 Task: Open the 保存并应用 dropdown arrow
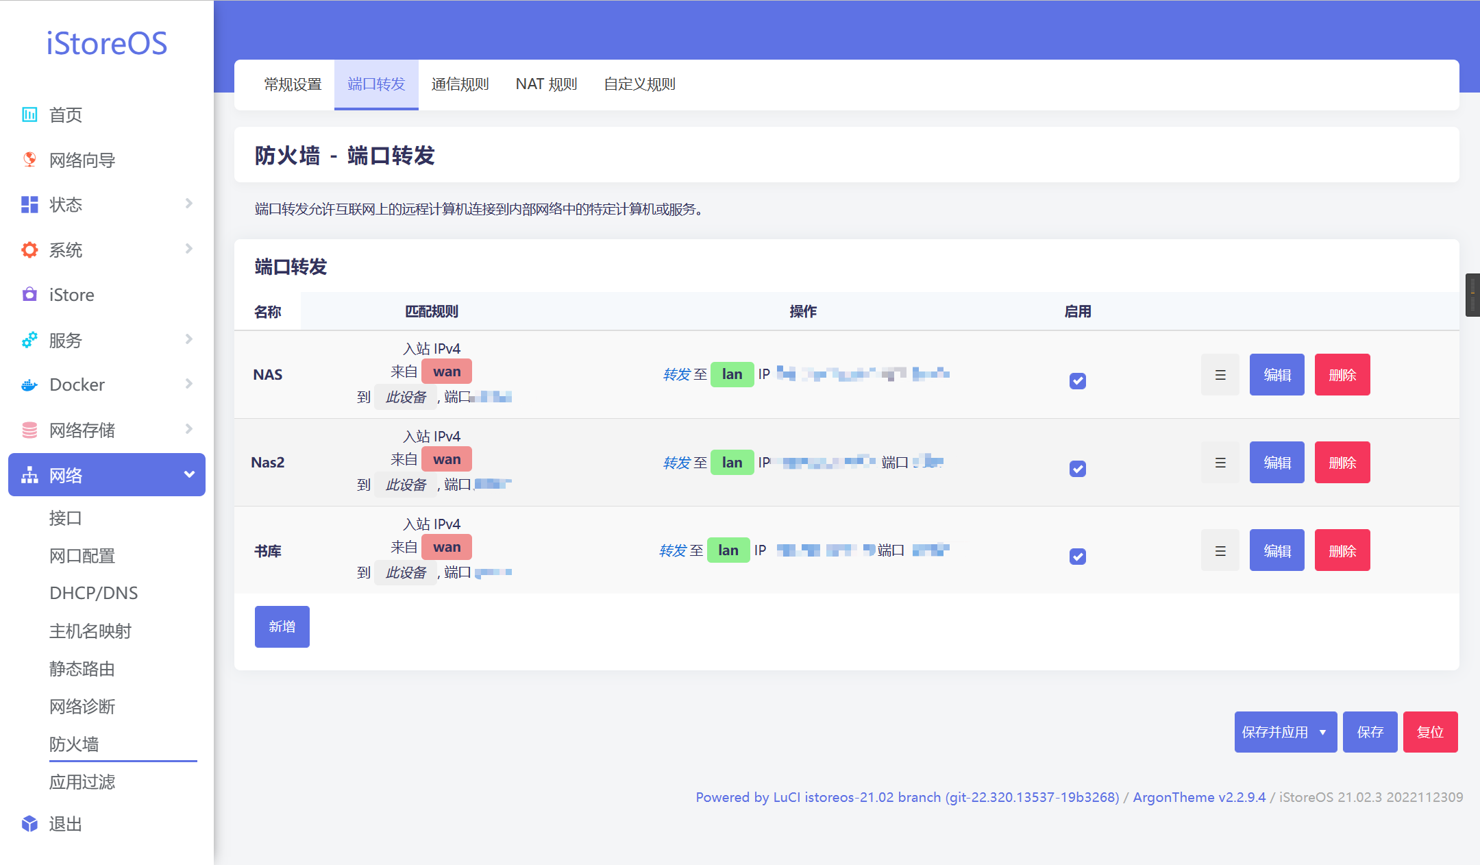pos(1322,732)
